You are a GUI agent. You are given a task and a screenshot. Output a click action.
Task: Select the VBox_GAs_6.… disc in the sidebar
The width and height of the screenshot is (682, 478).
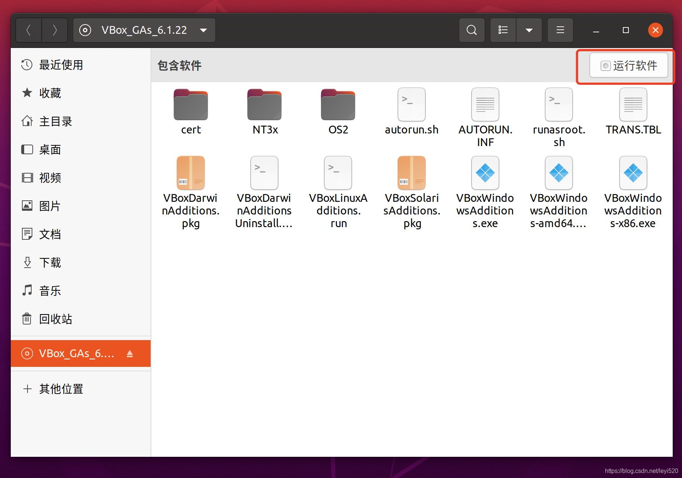tap(81, 353)
